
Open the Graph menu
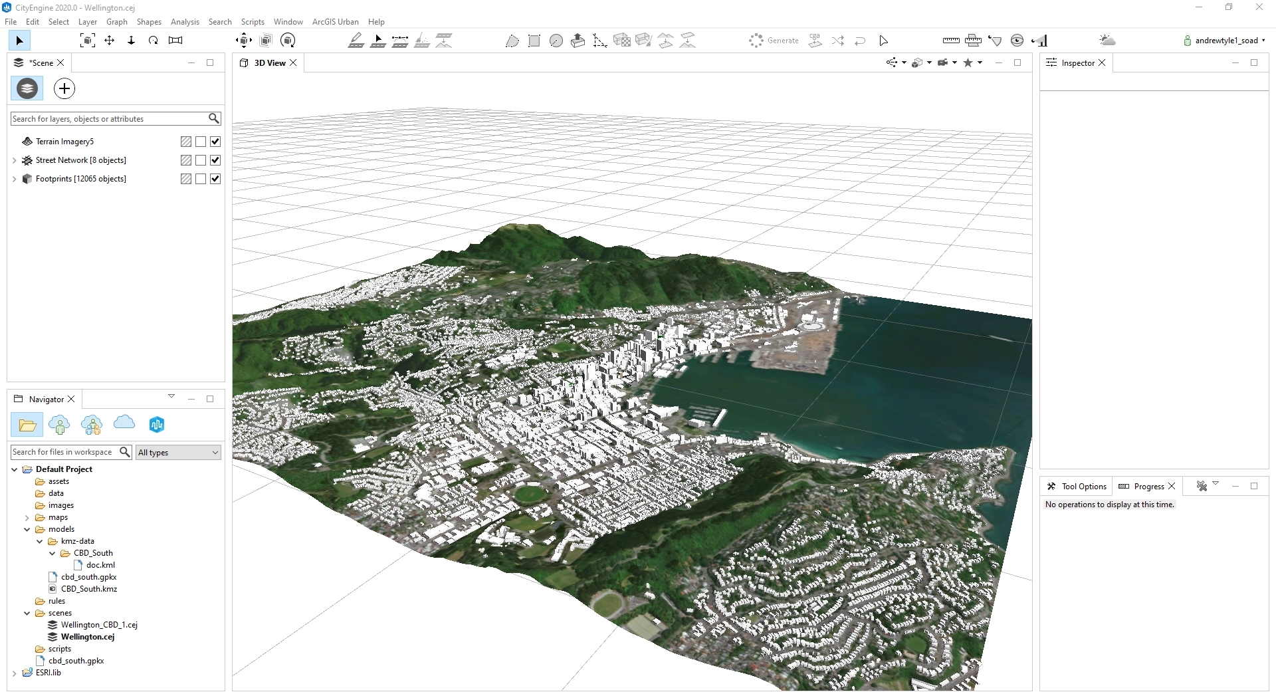click(x=117, y=21)
